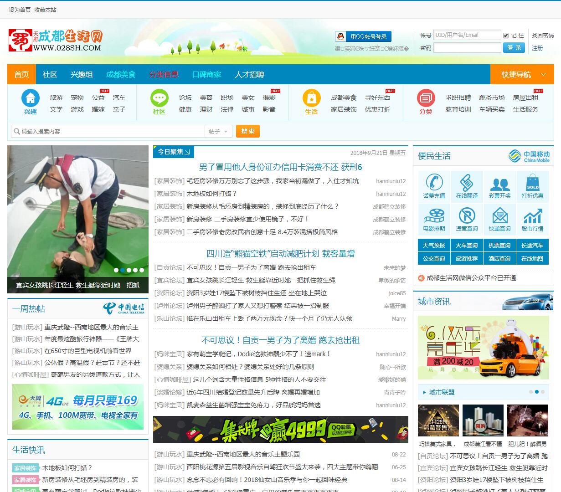Click the 违章查询 violation lookup icon
Image resolution: width=561 pixels, height=492 pixels.
point(467,215)
